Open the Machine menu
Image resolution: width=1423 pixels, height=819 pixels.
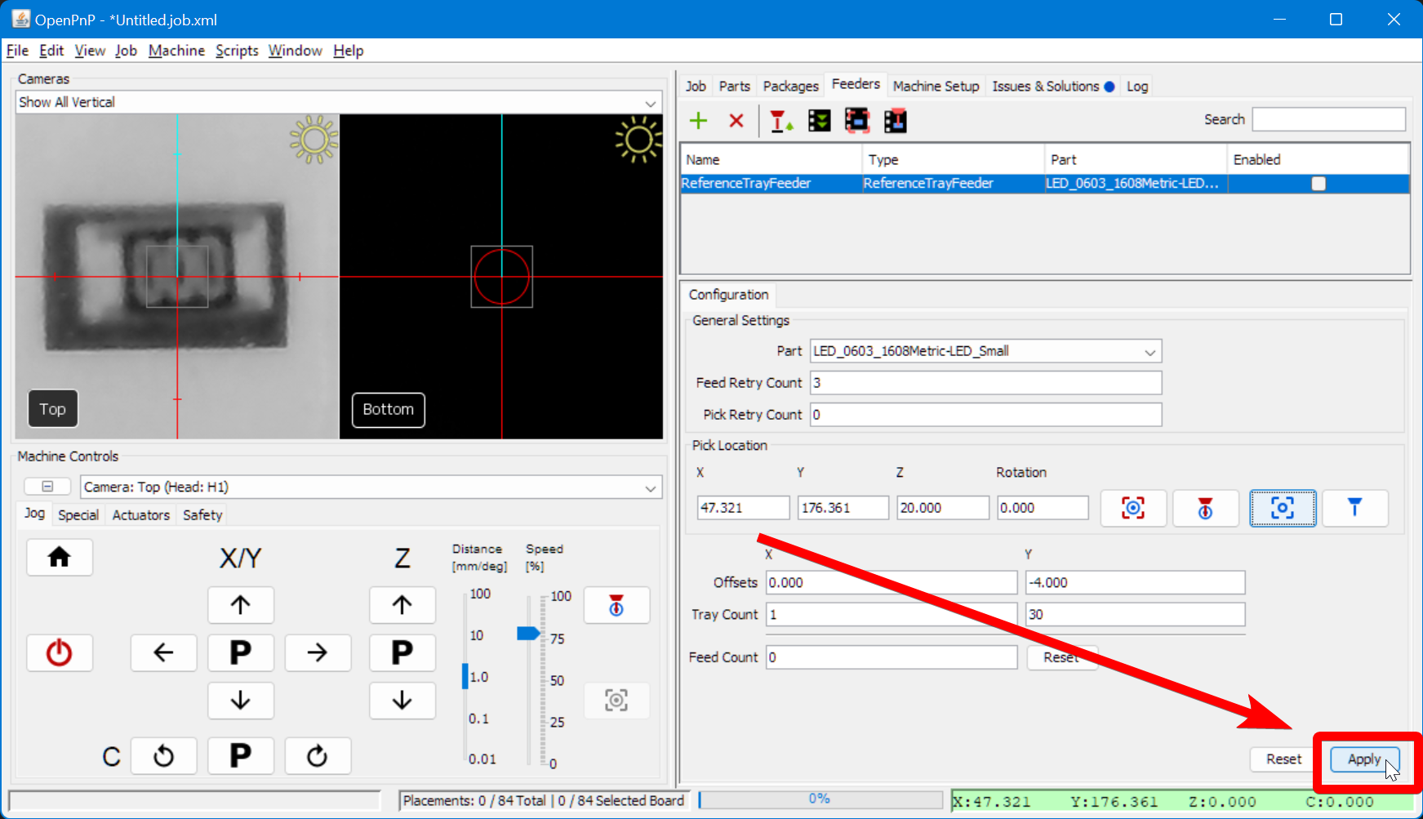pyautogui.click(x=176, y=51)
